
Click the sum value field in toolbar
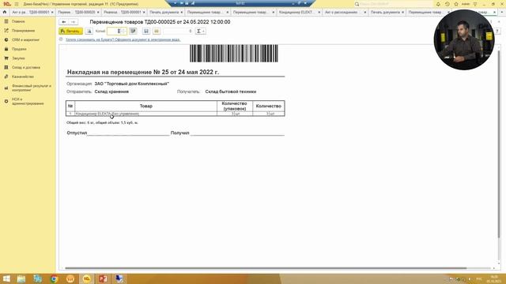pyautogui.click(x=177, y=32)
